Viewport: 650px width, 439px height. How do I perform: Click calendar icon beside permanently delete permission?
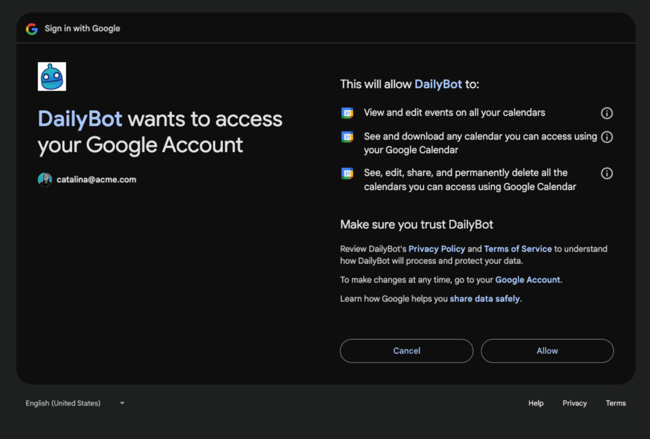point(347,173)
